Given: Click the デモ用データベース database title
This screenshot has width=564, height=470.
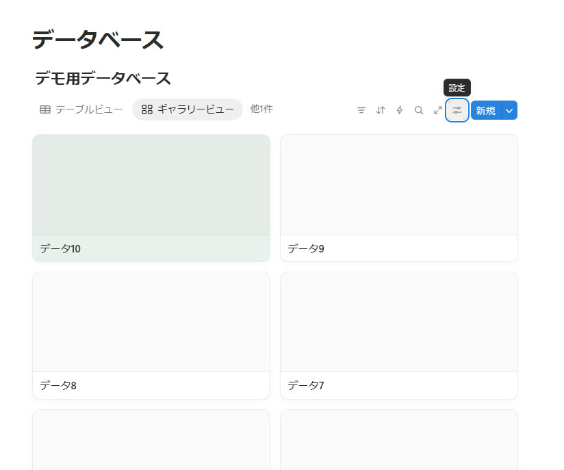Looking at the screenshot, I should 103,79.
